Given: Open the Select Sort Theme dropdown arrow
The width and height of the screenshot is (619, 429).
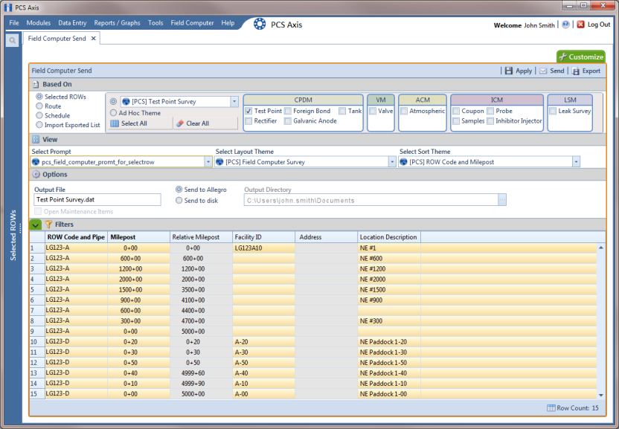Looking at the screenshot, I should tap(576, 162).
